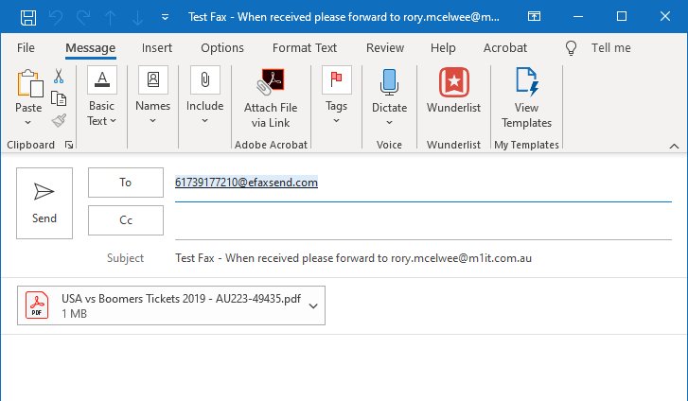Open the Basic Text formatting group
Screen dimensions: 688x401
pyautogui.click(x=102, y=96)
